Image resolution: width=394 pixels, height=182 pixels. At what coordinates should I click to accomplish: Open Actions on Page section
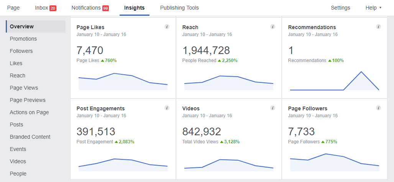(29, 112)
